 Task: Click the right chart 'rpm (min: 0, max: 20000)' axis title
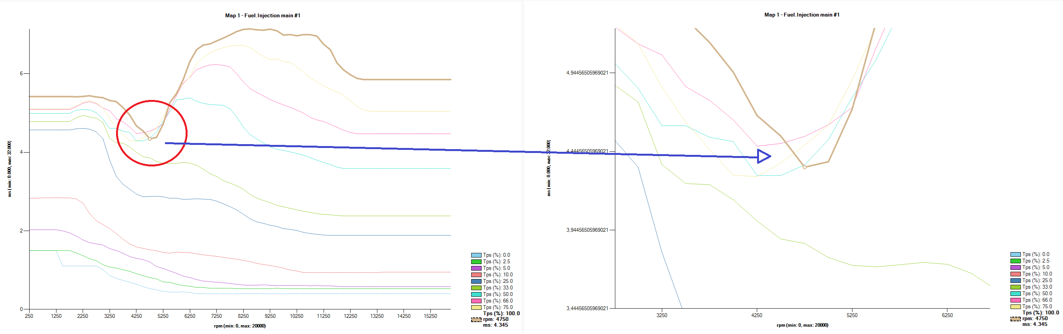click(802, 325)
